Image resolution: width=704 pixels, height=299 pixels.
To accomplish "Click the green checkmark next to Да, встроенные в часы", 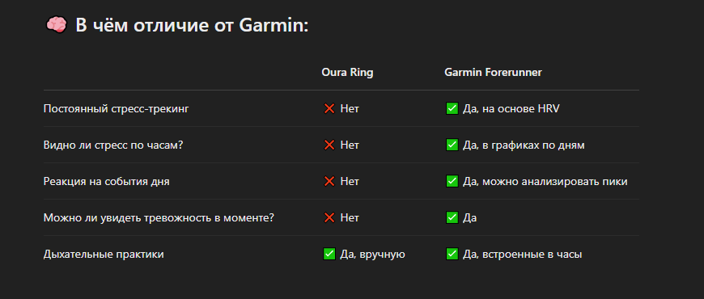I will click(x=452, y=255).
